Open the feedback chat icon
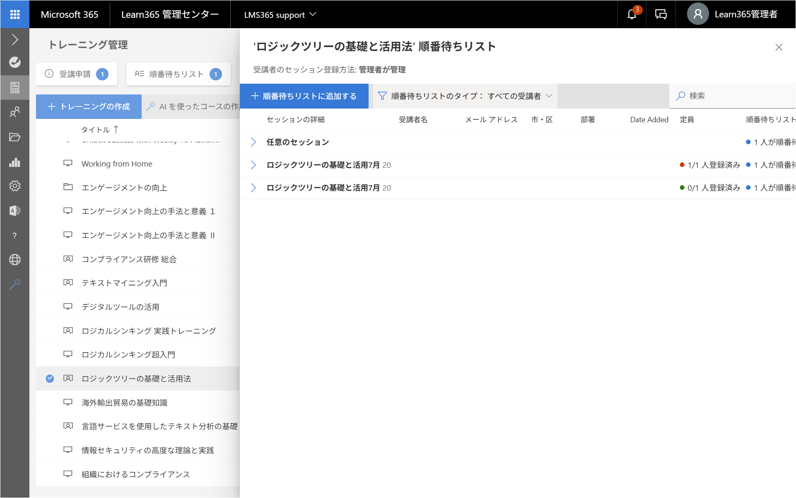The width and height of the screenshot is (796, 498). [x=661, y=15]
